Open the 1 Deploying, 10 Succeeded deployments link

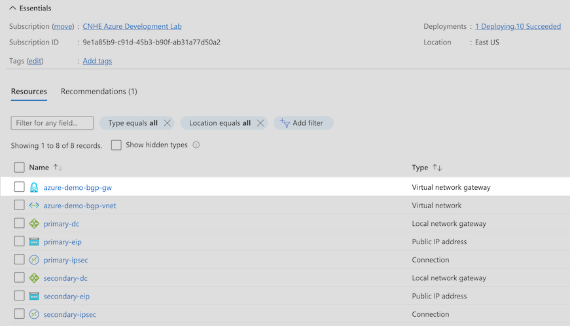tap(518, 27)
